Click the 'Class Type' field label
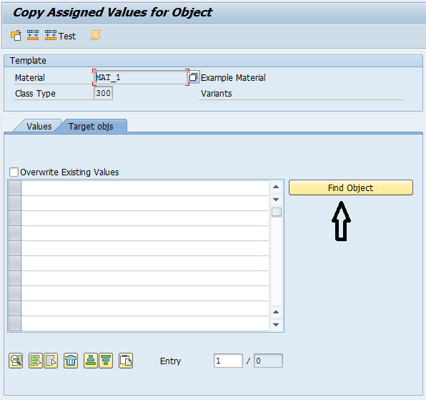Viewport: 426px width, 400px height. [35, 94]
